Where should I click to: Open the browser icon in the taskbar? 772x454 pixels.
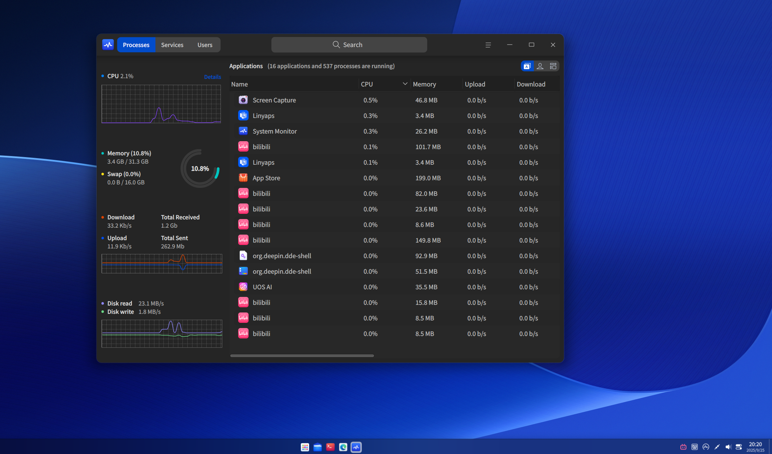tap(343, 447)
